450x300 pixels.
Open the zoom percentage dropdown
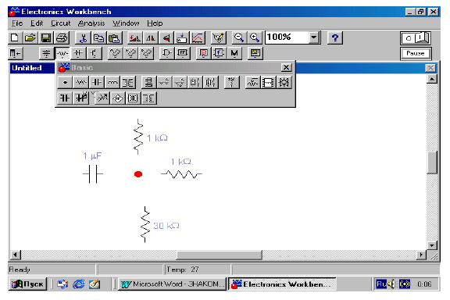[x=314, y=37]
